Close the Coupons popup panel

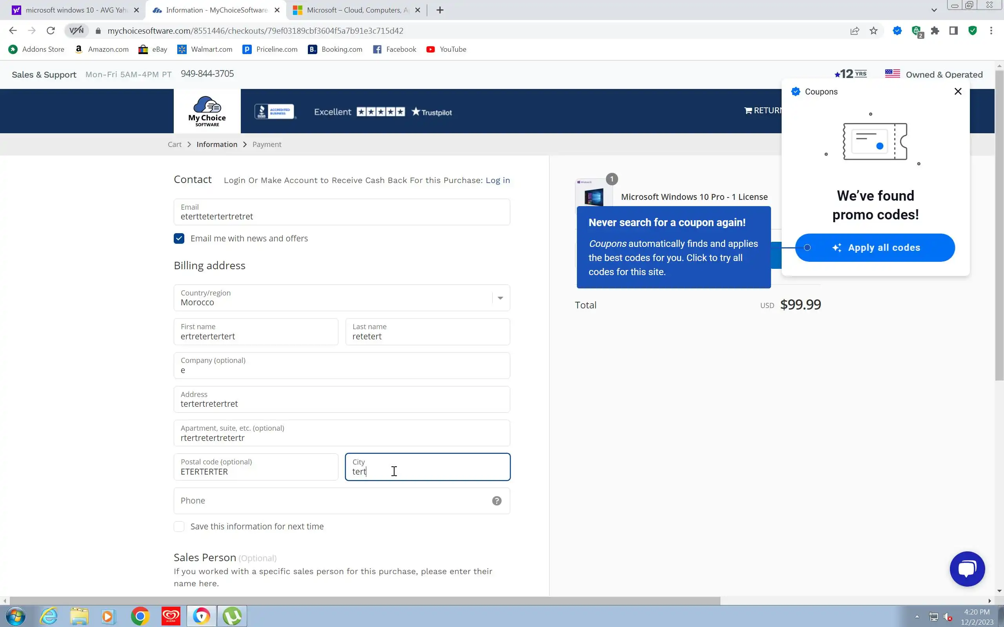(958, 91)
